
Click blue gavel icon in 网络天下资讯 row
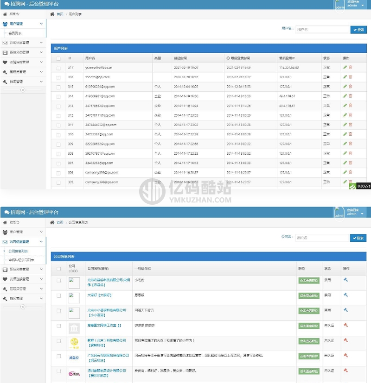[x=345, y=310]
